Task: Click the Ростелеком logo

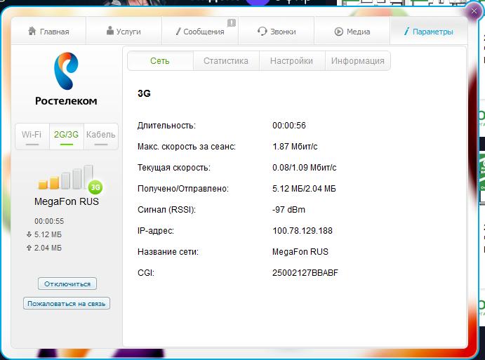Action: click(x=66, y=80)
